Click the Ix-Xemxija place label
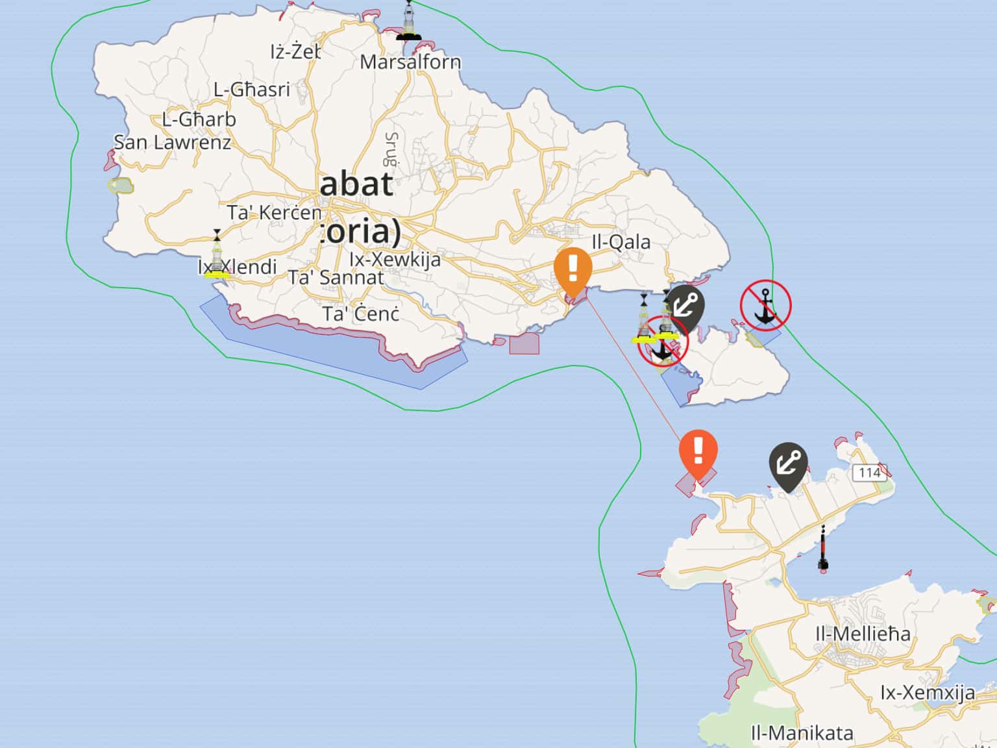The width and height of the screenshot is (997, 748). pos(928,693)
